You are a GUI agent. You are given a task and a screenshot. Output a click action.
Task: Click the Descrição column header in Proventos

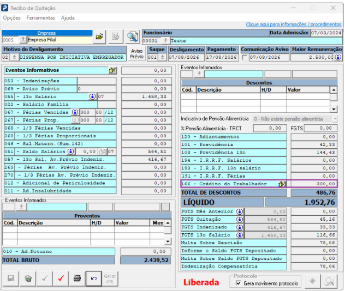54,223
